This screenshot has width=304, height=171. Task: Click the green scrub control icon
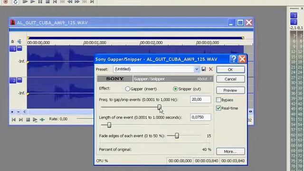pos(42,120)
